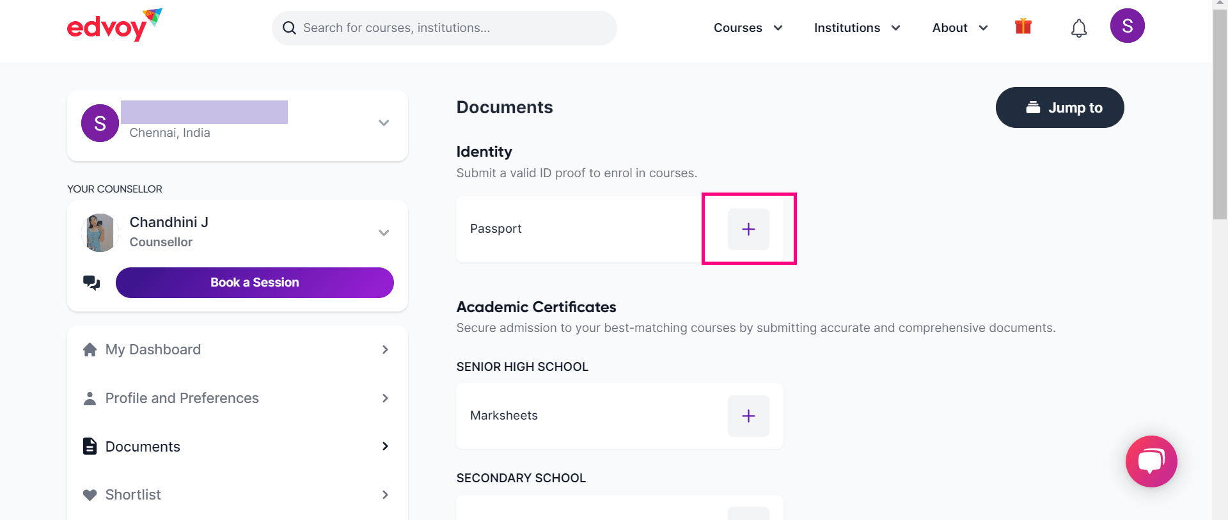Expand the Institutions dropdown menu
The width and height of the screenshot is (1228, 520).
point(857,28)
